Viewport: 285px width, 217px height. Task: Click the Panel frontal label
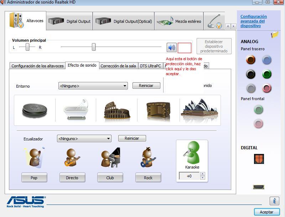[x=253, y=99]
